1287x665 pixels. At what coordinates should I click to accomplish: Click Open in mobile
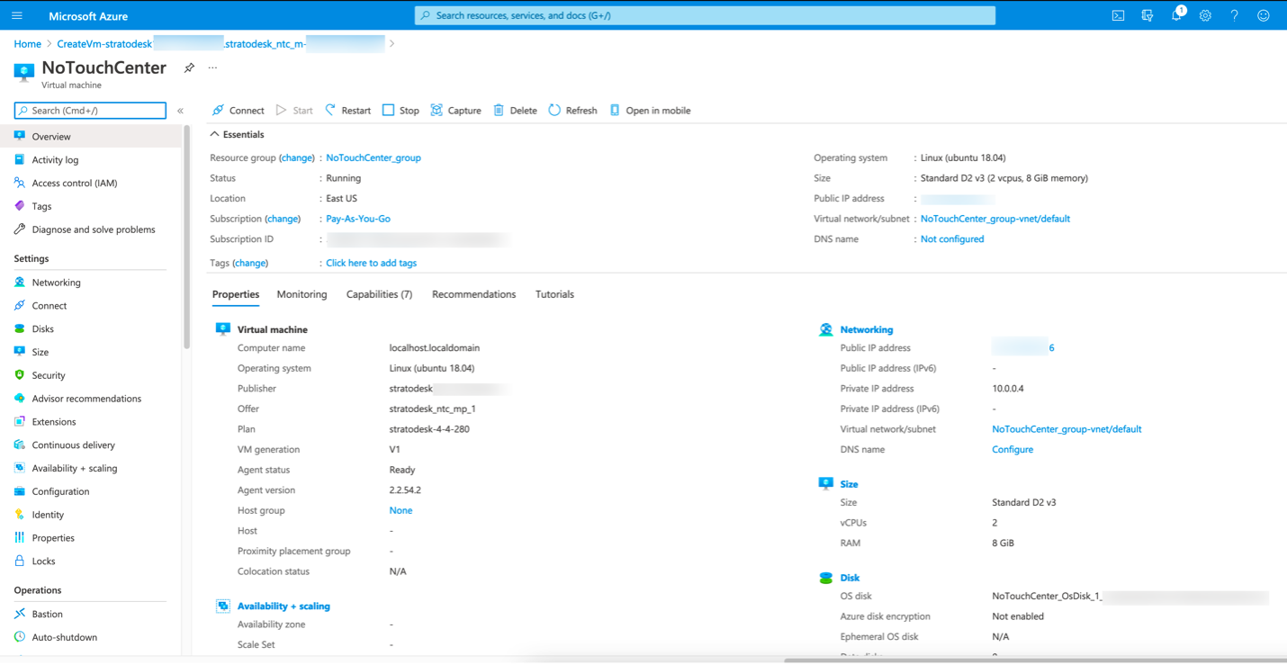650,110
